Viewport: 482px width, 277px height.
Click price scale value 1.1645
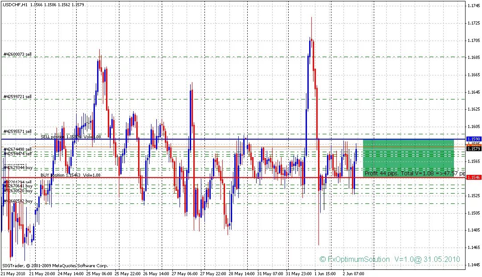coord(474,92)
